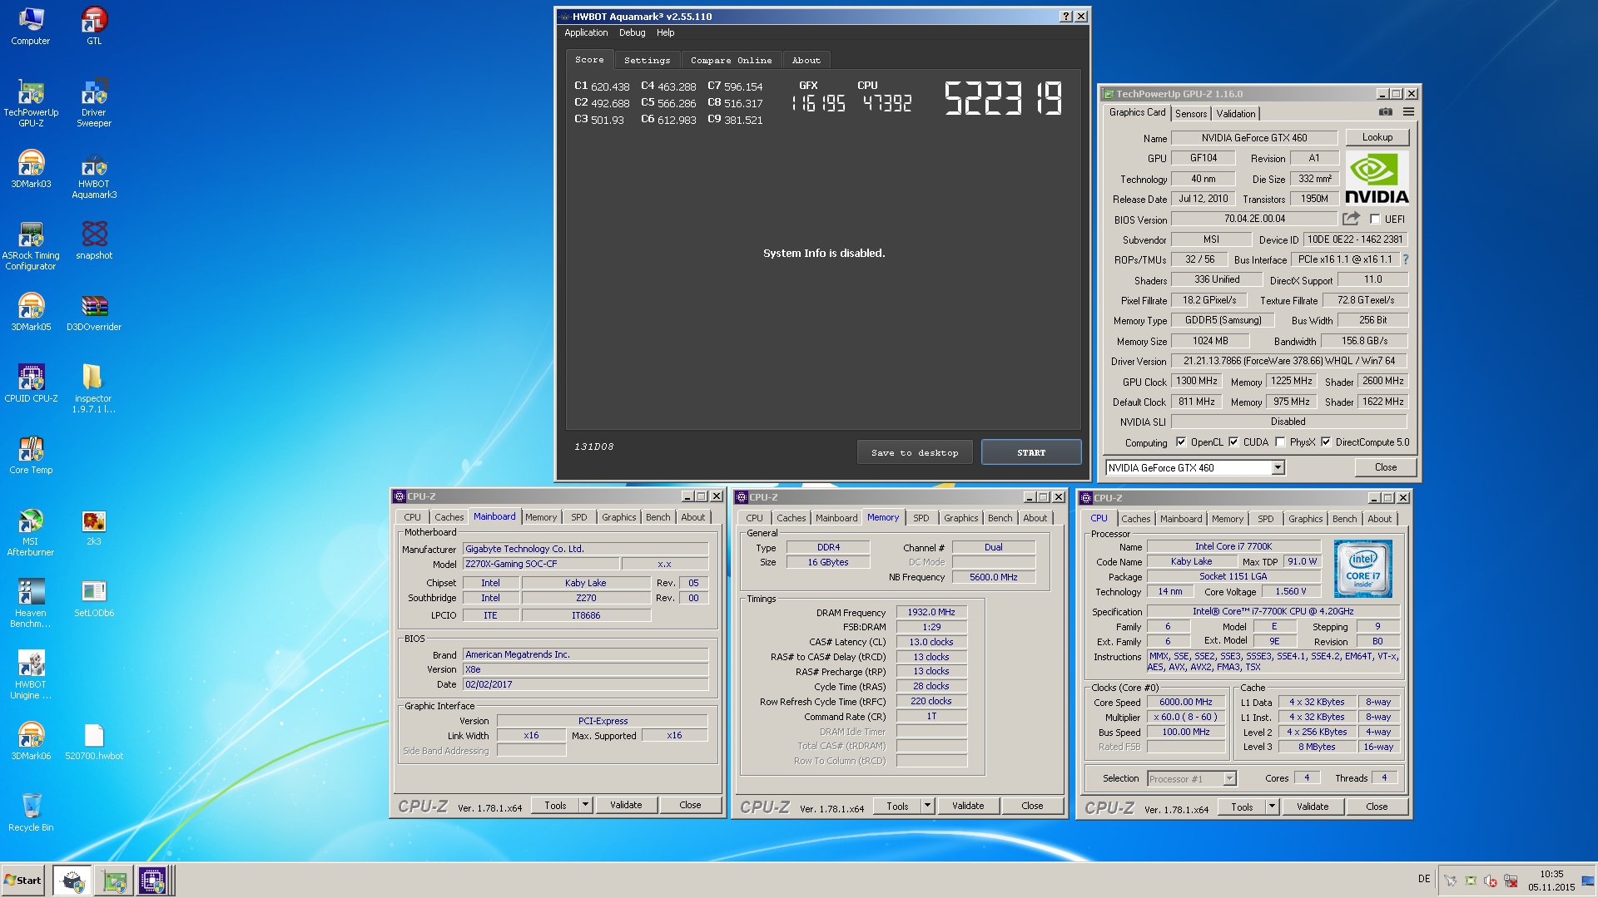Open Sensors tab in GPU-Z
The height and width of the screenshot is (898, 1598).
(1191, 114)
